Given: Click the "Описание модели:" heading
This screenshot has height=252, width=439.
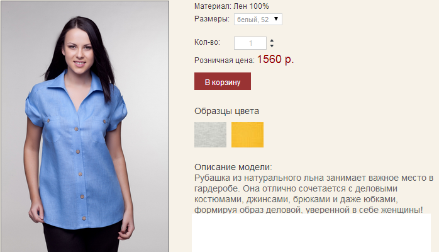Looking at the screenshot, I should click(233, 167).
